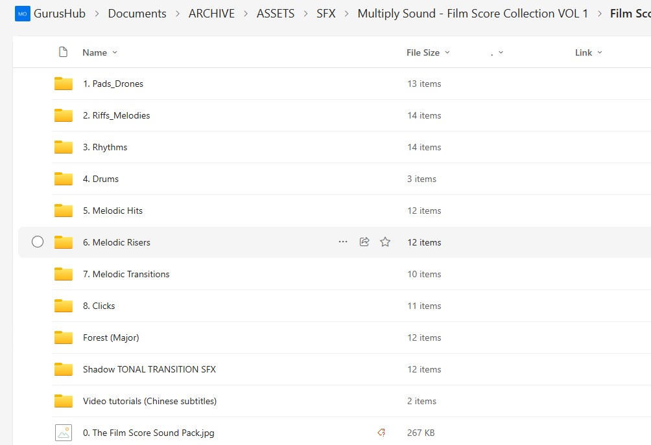Navigate to Documents in the breadcrumb
651x445 pixels.
coord(137,14)
